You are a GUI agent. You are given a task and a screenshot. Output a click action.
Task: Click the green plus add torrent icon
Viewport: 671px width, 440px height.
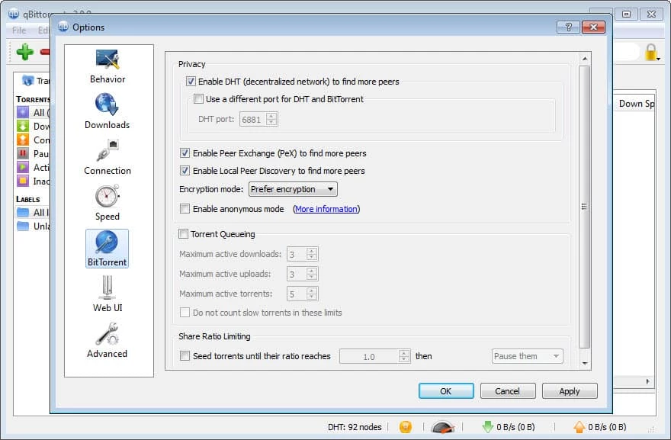(25, 53)
